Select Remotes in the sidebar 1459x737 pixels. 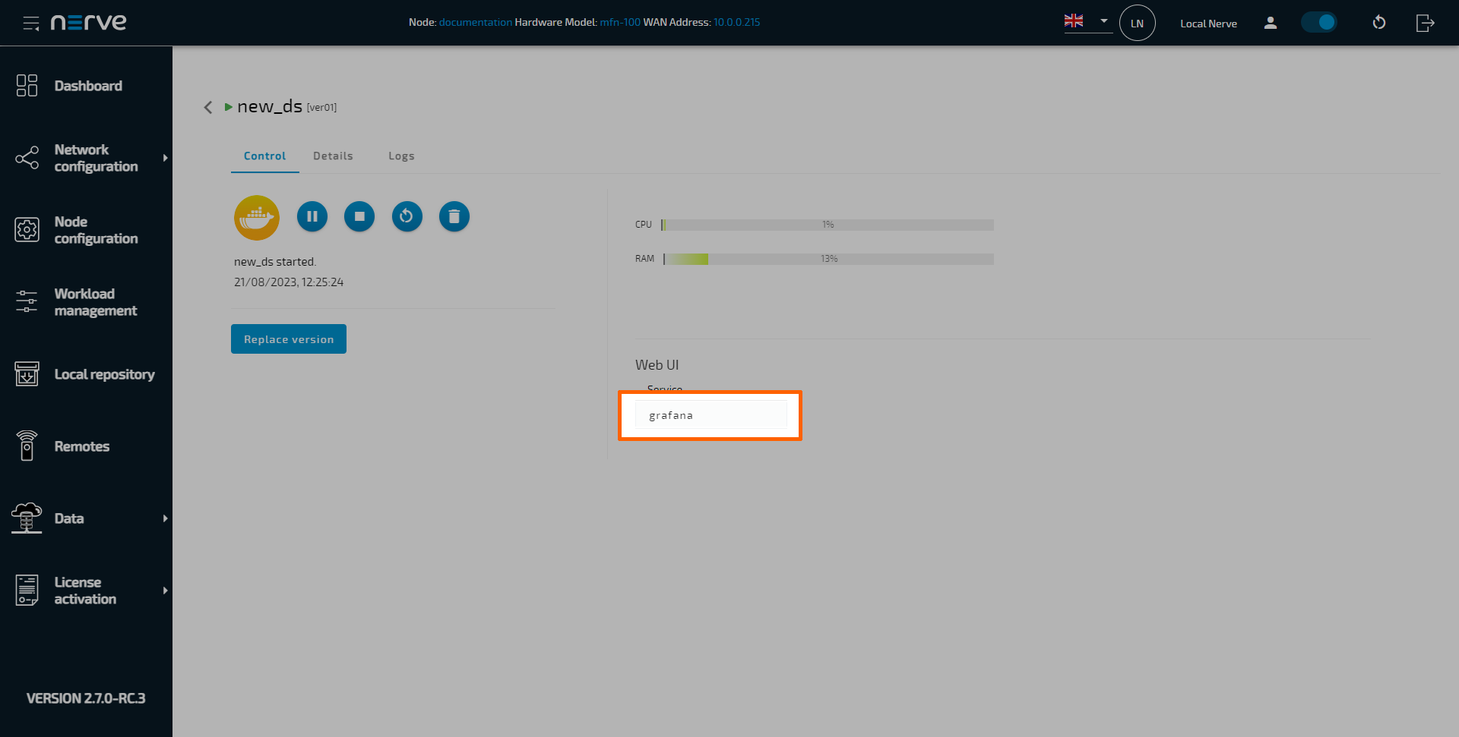coord(82,446)
